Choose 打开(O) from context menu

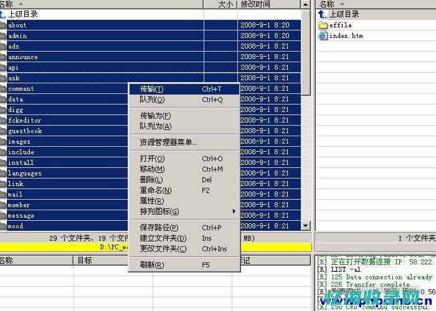(184, 159)
